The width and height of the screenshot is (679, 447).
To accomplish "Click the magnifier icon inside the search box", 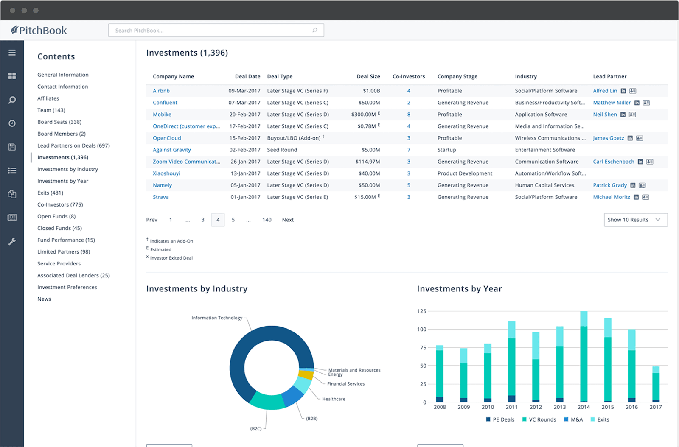I will point(315,30).
